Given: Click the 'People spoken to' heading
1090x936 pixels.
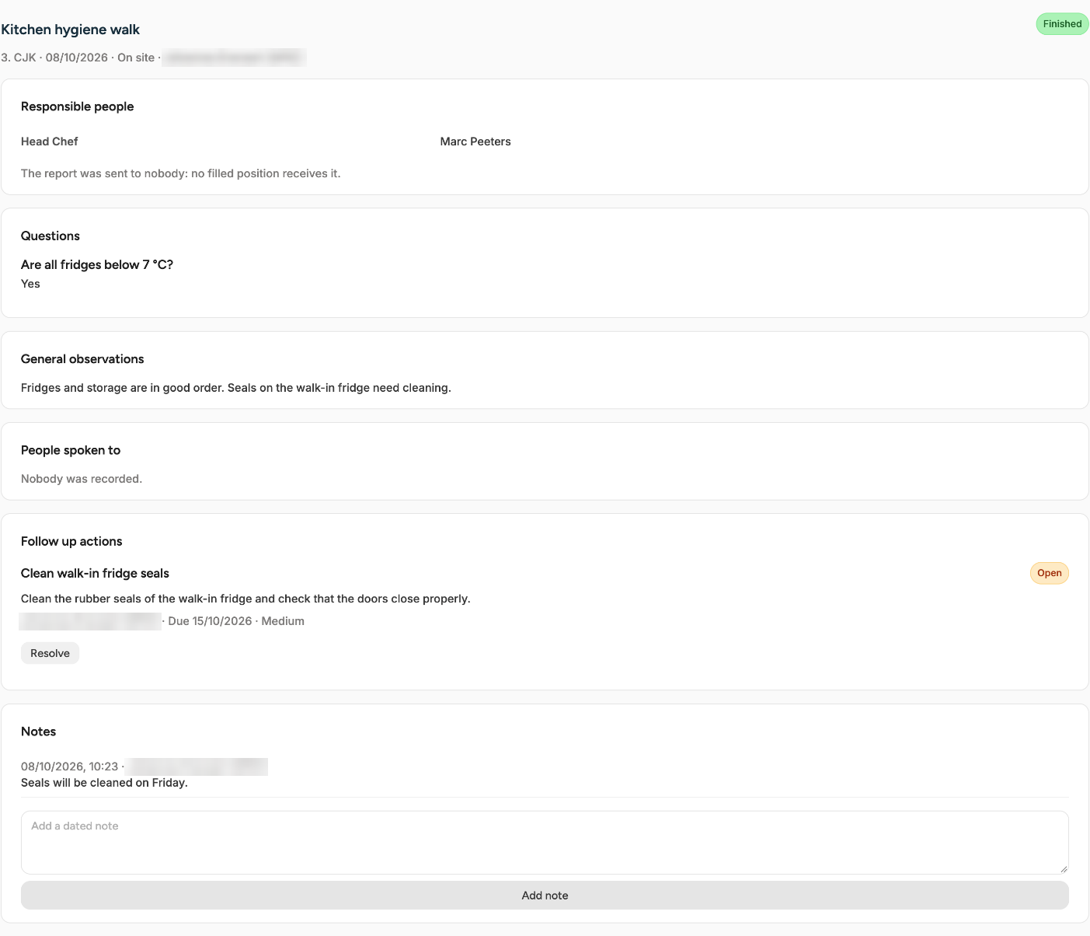Looking at the screenshot, I should click(x=71, y=450).
